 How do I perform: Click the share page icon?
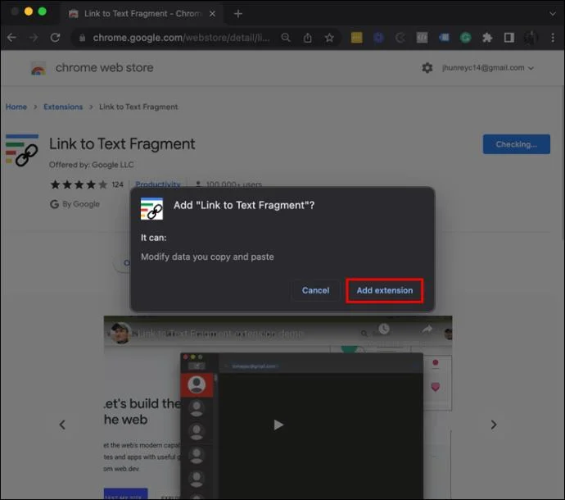[x=307, y=38]
